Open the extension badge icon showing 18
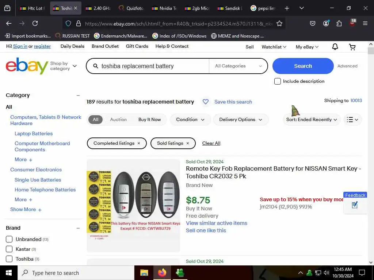This screenshot has height=280, width=374. click(352, 23)
